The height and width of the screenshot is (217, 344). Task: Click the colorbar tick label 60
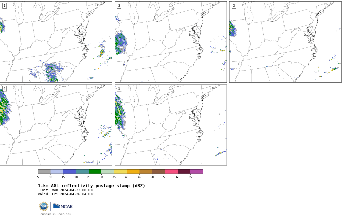coord(178,177)
